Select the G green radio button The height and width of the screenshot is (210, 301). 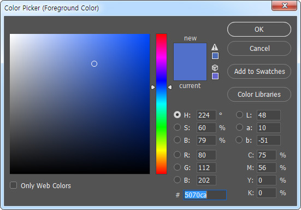177,167
